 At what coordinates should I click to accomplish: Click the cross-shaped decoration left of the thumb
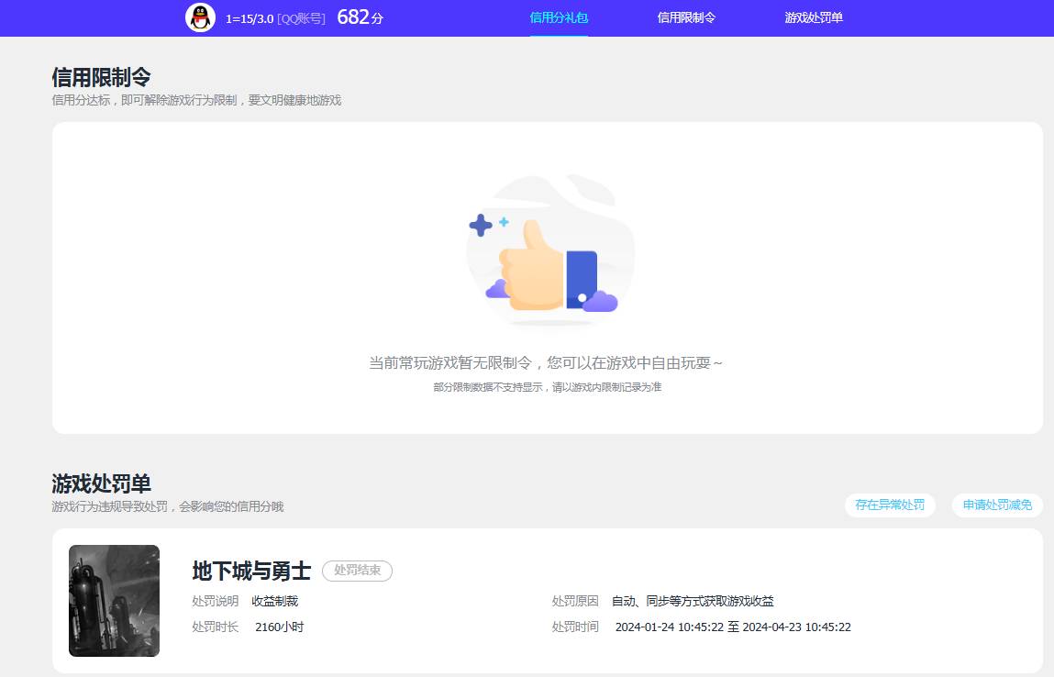(x=481, y=223)
